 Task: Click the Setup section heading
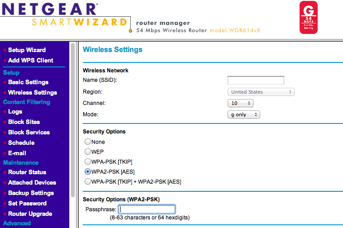click(x=11, y=72)
